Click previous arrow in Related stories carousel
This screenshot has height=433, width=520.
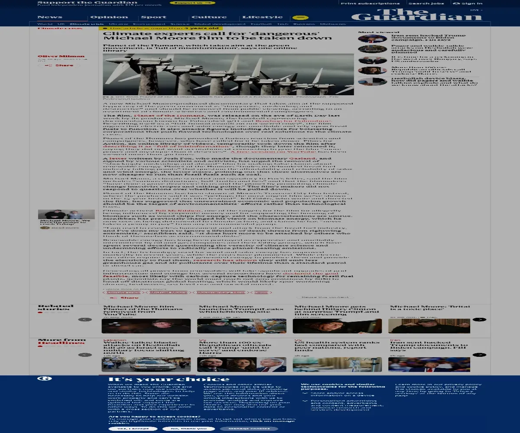point(85,320)
